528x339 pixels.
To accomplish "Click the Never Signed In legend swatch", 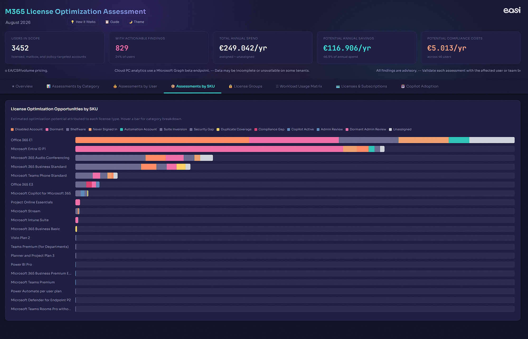I will pos(90,129).
